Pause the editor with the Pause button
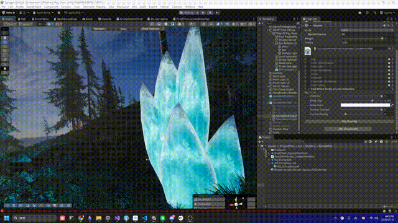The width and height of the screenshot is (398, 223). click(x=210, y=12)
